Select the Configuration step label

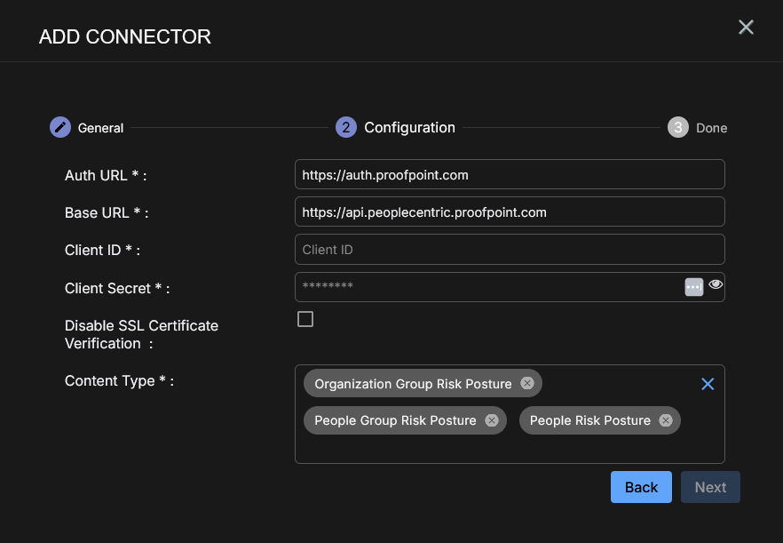(x=409, y=127)
